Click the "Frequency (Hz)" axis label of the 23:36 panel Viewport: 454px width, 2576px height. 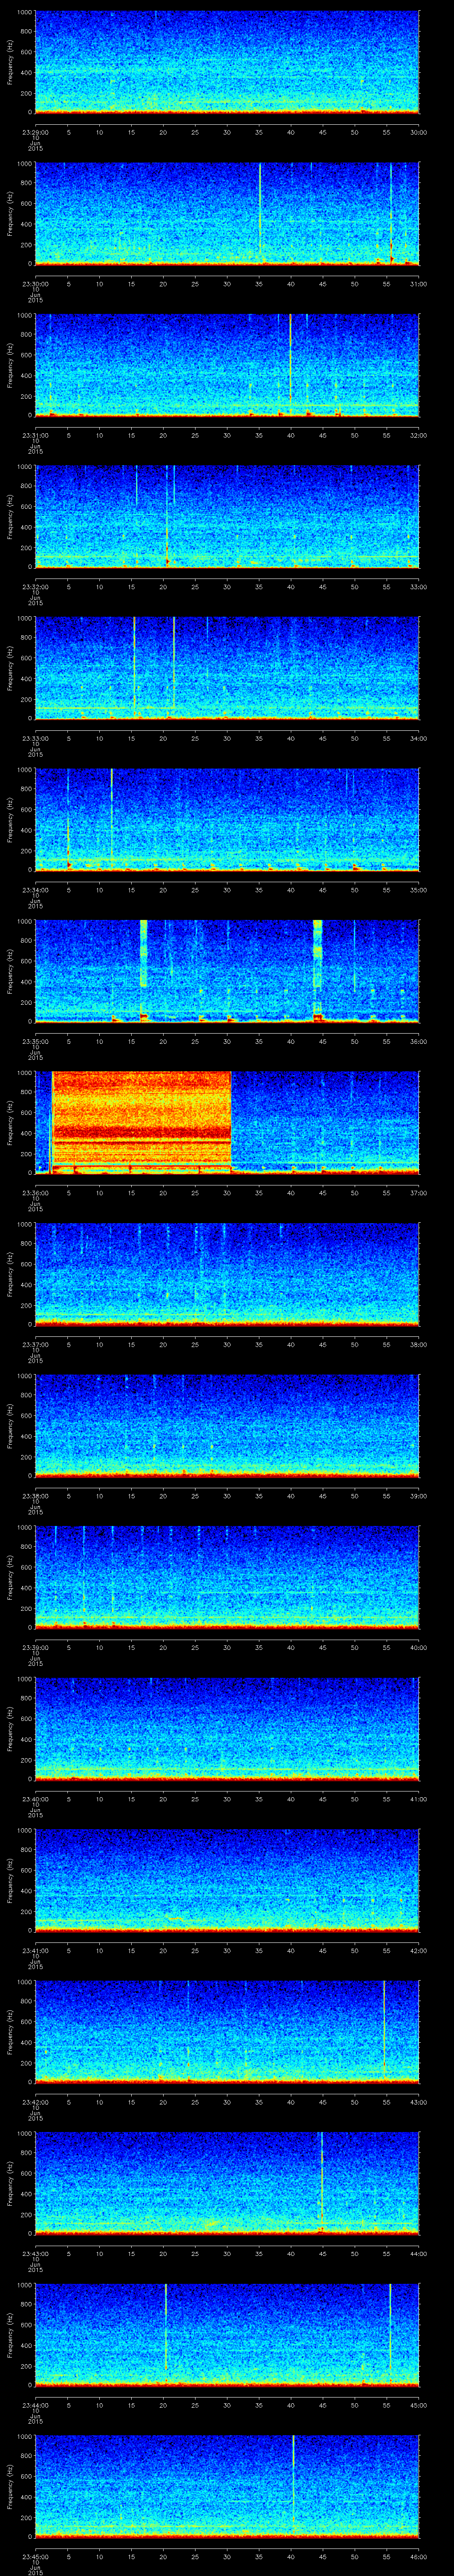[10, 1122]
